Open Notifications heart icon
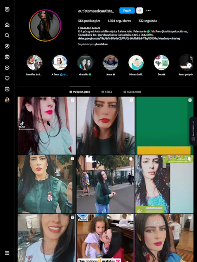This screenshot has width=197, height=262. coord(7,78)
